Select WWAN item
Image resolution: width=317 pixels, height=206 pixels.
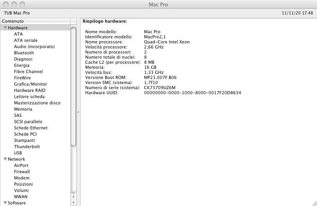click(21, 197)
